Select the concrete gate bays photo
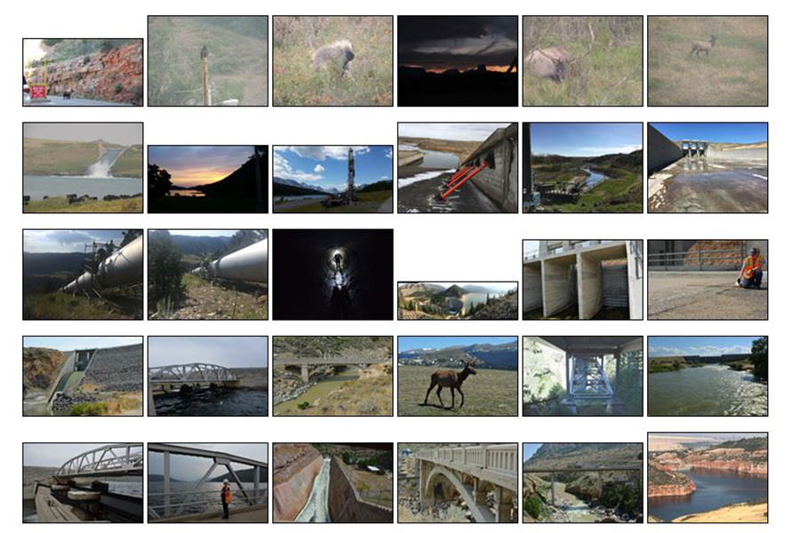Viewport: 800px width, 533px height. pos(582,280)
